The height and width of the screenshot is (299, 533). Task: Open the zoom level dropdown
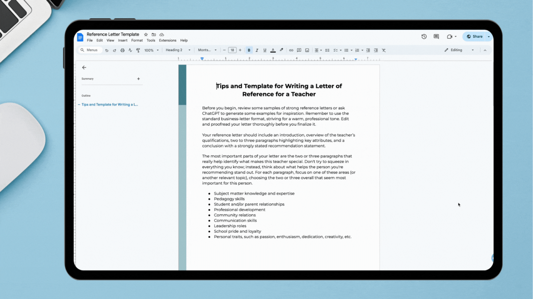click(152, 50)
